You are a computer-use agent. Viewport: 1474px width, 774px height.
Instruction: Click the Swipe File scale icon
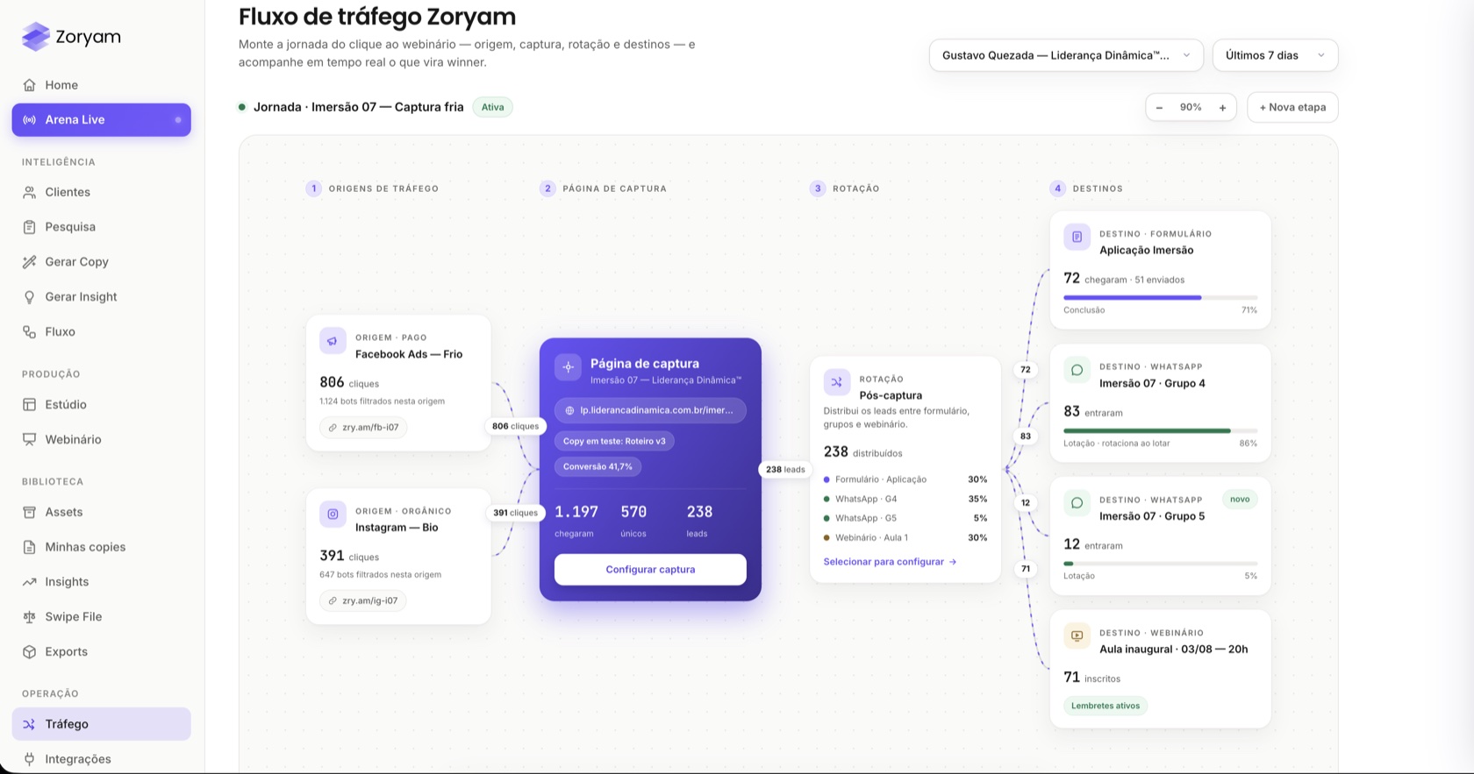[x=30, y=617]
